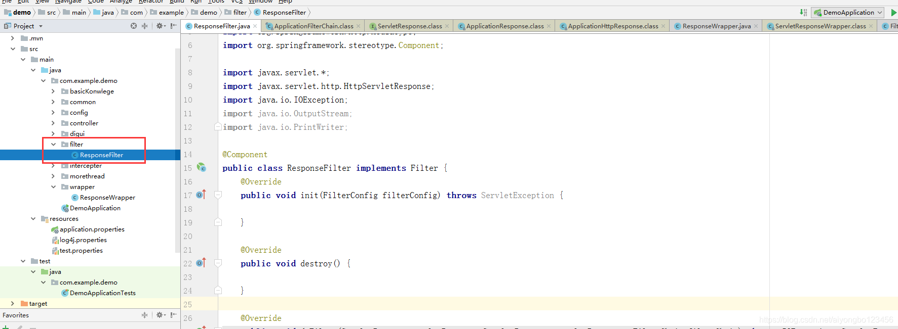Collapse the wrapper package arrow

53,187
